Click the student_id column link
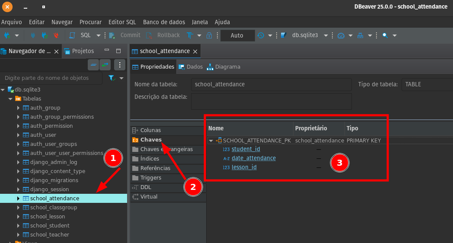453x243 pixels. (x=246, y=149)
